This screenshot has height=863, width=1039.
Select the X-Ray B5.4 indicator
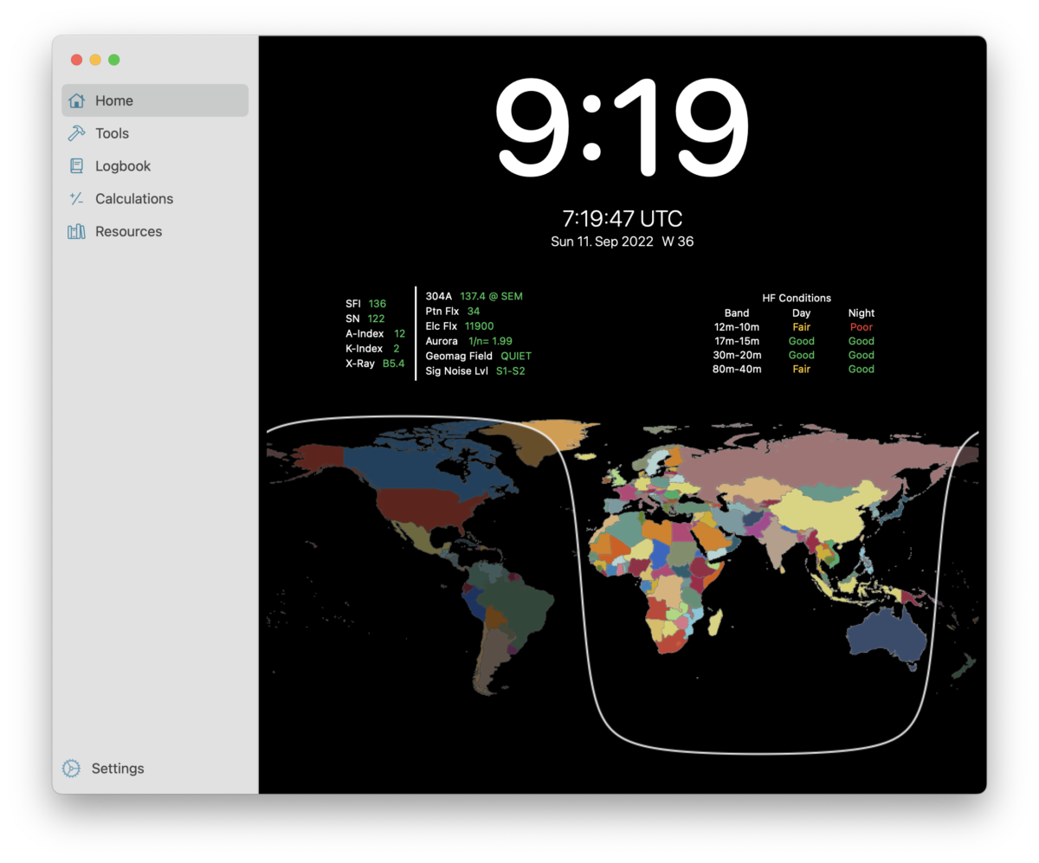point(394,364)
